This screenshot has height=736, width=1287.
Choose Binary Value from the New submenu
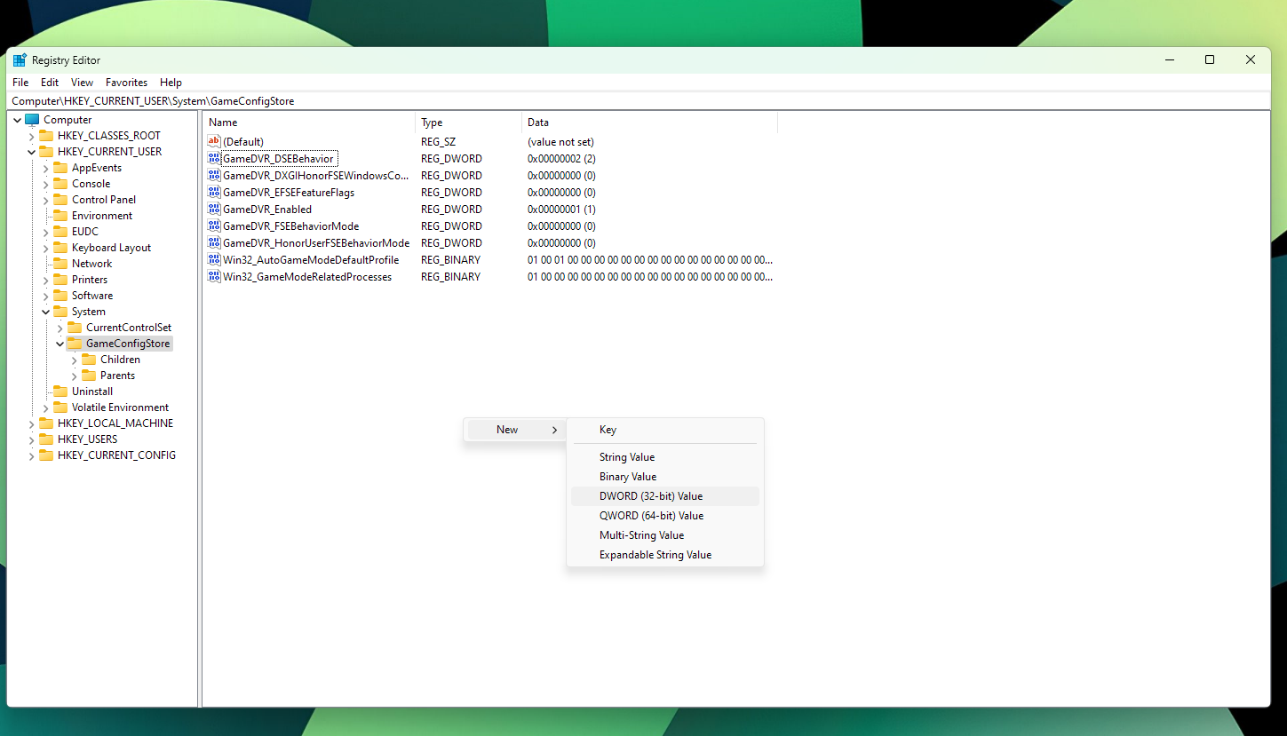665,477
